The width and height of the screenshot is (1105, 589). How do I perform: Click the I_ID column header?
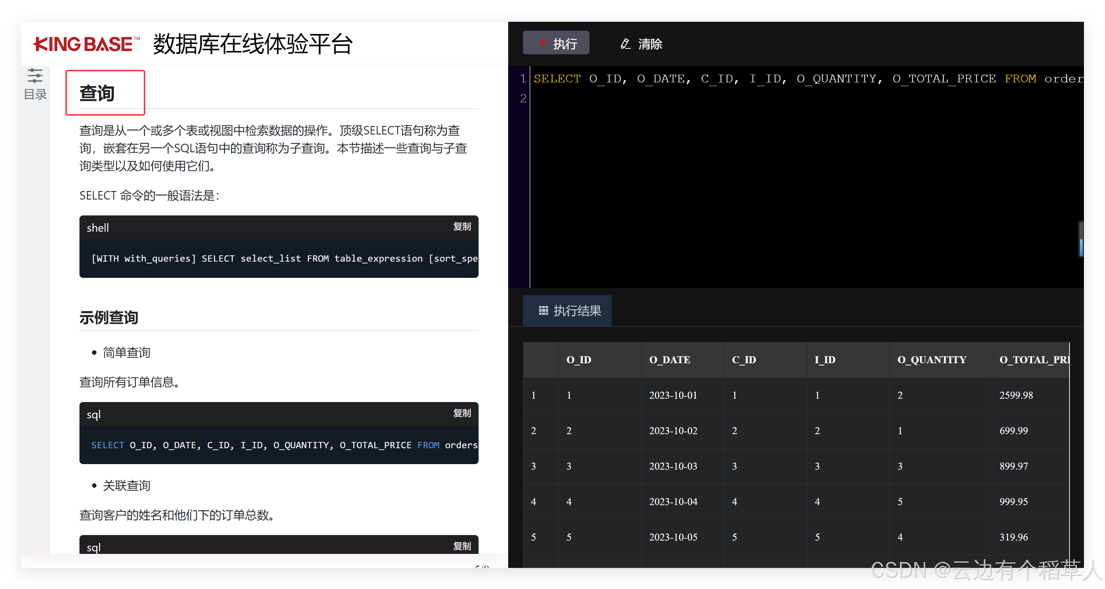point(824,360)
